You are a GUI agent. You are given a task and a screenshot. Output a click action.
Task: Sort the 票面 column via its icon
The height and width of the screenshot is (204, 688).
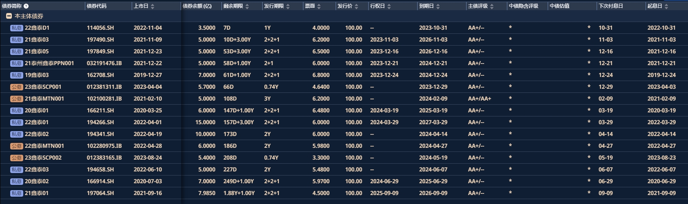point(319,6)
